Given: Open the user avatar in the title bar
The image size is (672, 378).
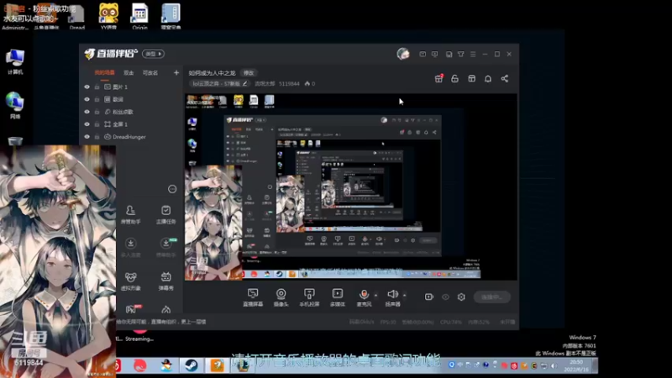Looking at the screenshot, I should coord(403,54).
